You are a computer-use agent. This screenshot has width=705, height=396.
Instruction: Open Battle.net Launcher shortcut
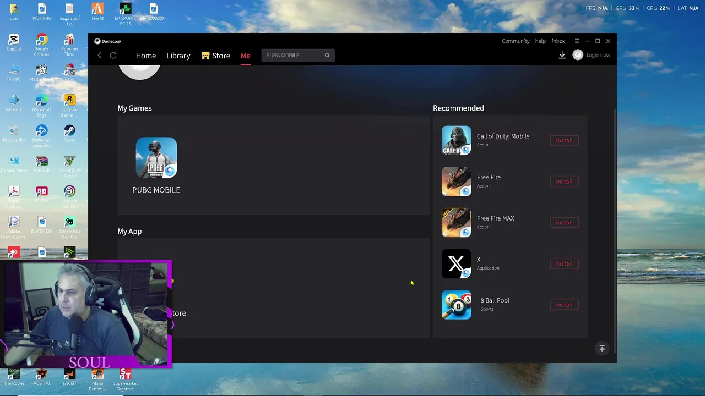click(x=41, y=136)
